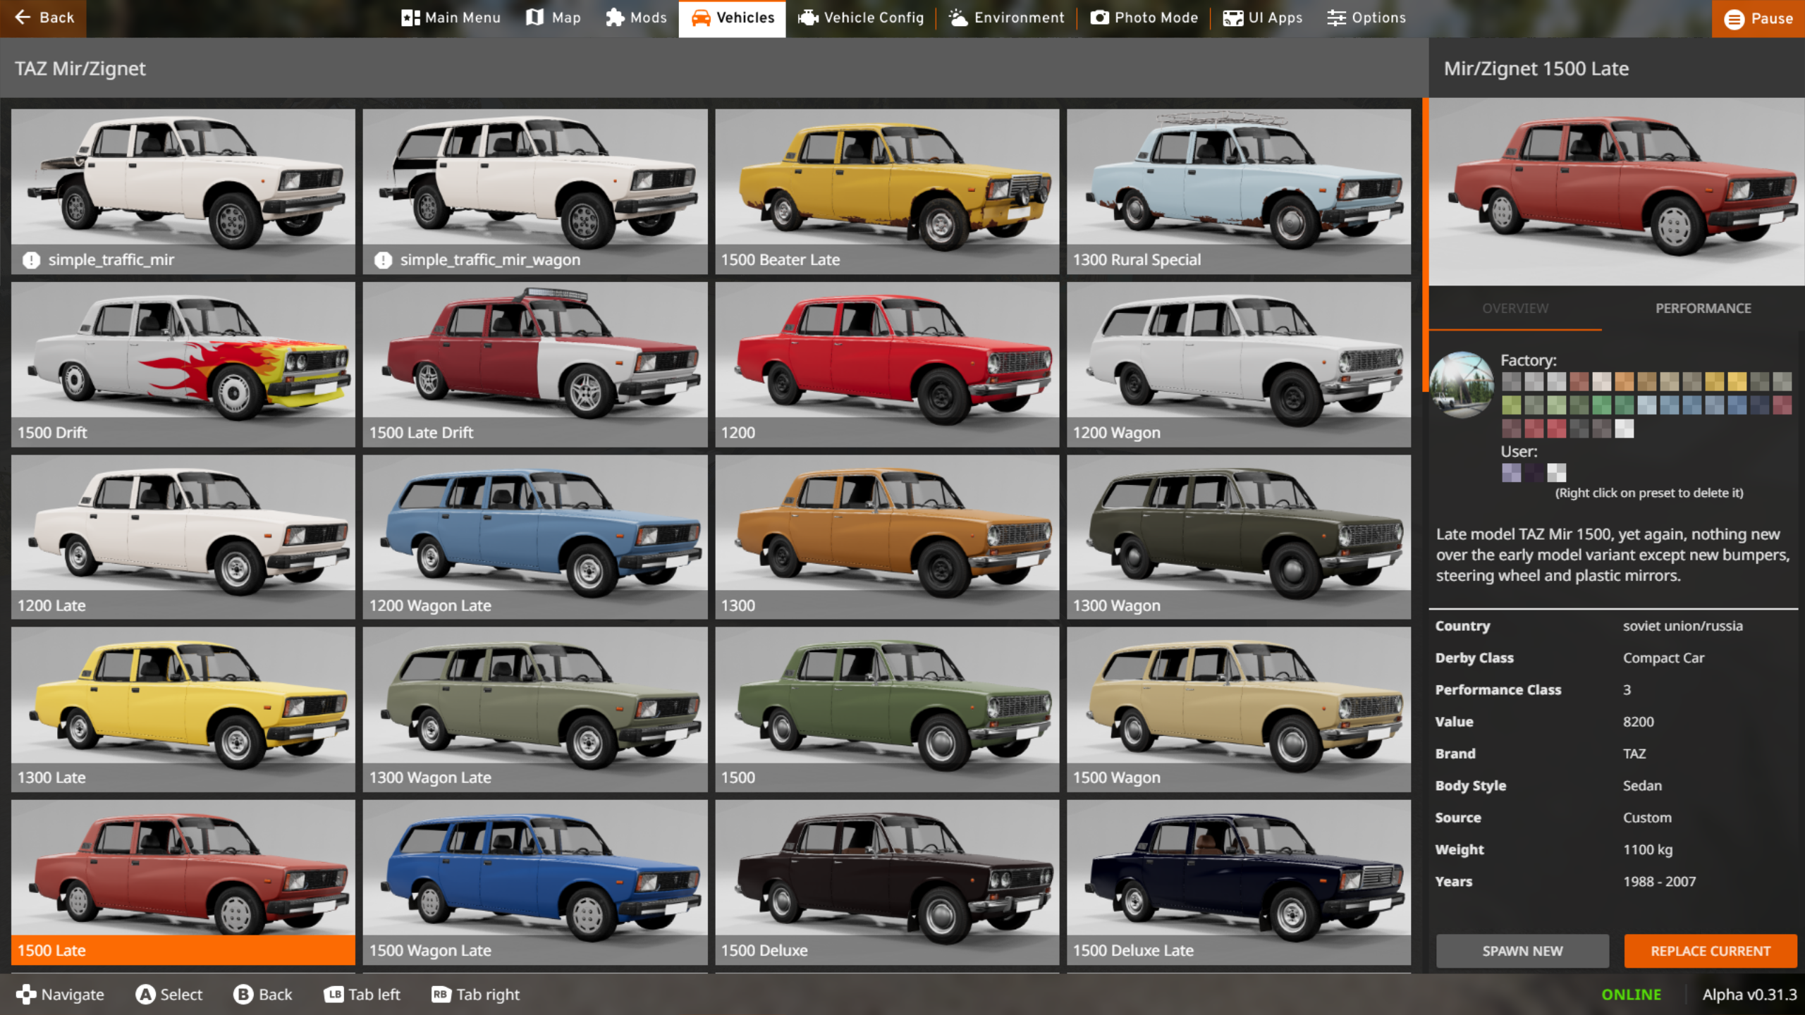Image resolution: width=1805 pixels, height=1015 pixels.
Task: Open Options sliders icon
Action: click(1336, 18)
